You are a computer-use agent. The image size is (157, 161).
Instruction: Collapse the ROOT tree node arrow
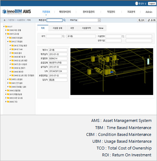click(x=4, y=27)
